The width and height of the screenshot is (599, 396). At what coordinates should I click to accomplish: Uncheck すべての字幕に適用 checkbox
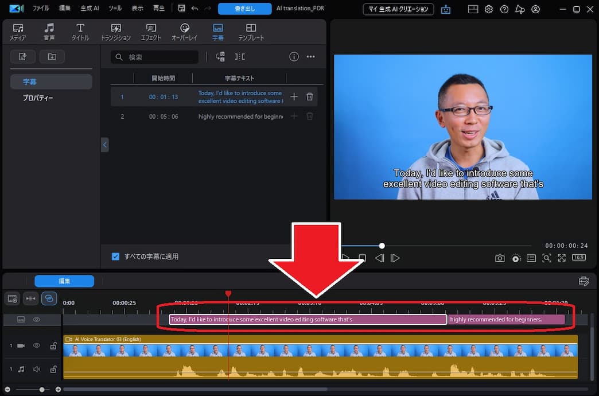coord(115,257)
